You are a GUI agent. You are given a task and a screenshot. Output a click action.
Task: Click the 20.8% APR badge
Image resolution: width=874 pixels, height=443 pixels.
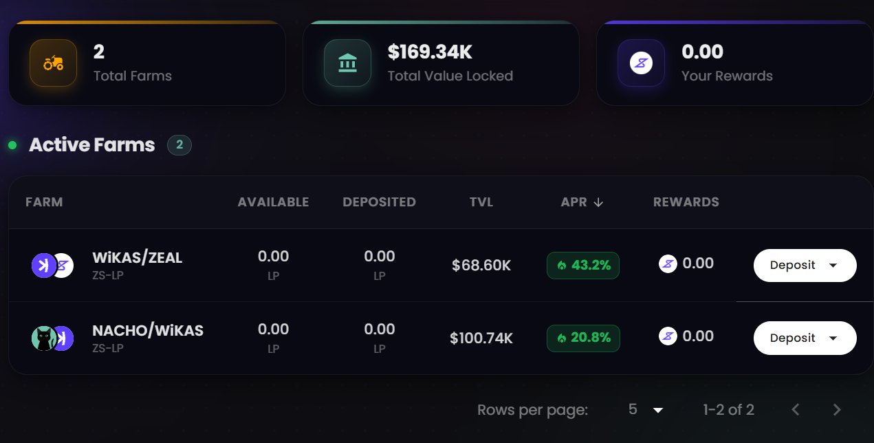coord(583,338)
